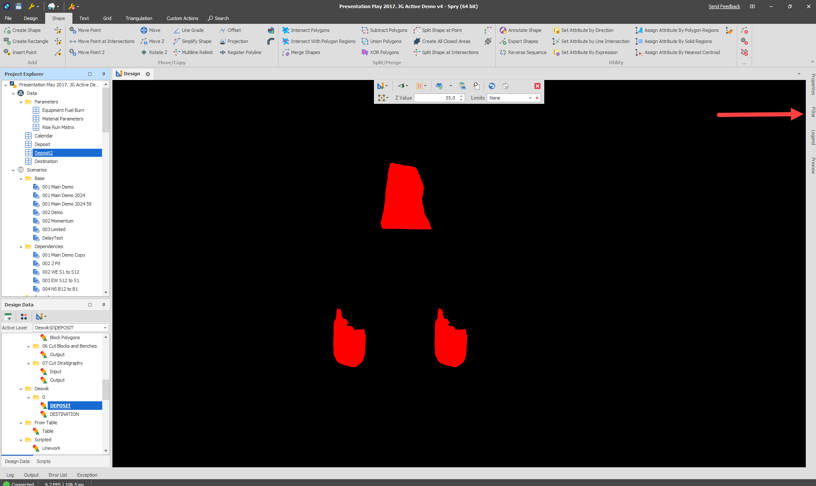Viewport: 816px width, 486px height.
Task: Open the Triangulation ribbon tab
Action: tap(139, 18)
